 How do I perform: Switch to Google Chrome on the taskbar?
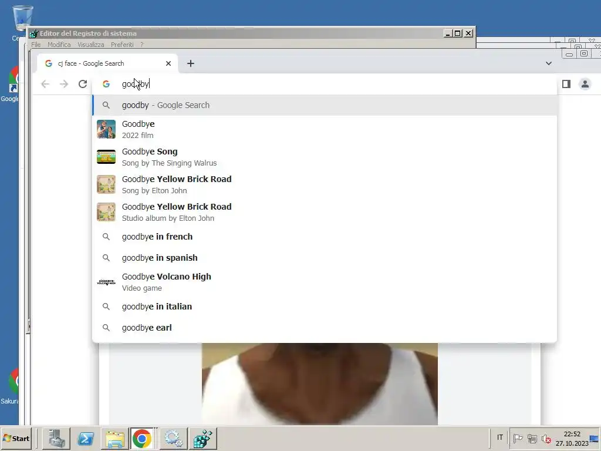coord(142,438)
